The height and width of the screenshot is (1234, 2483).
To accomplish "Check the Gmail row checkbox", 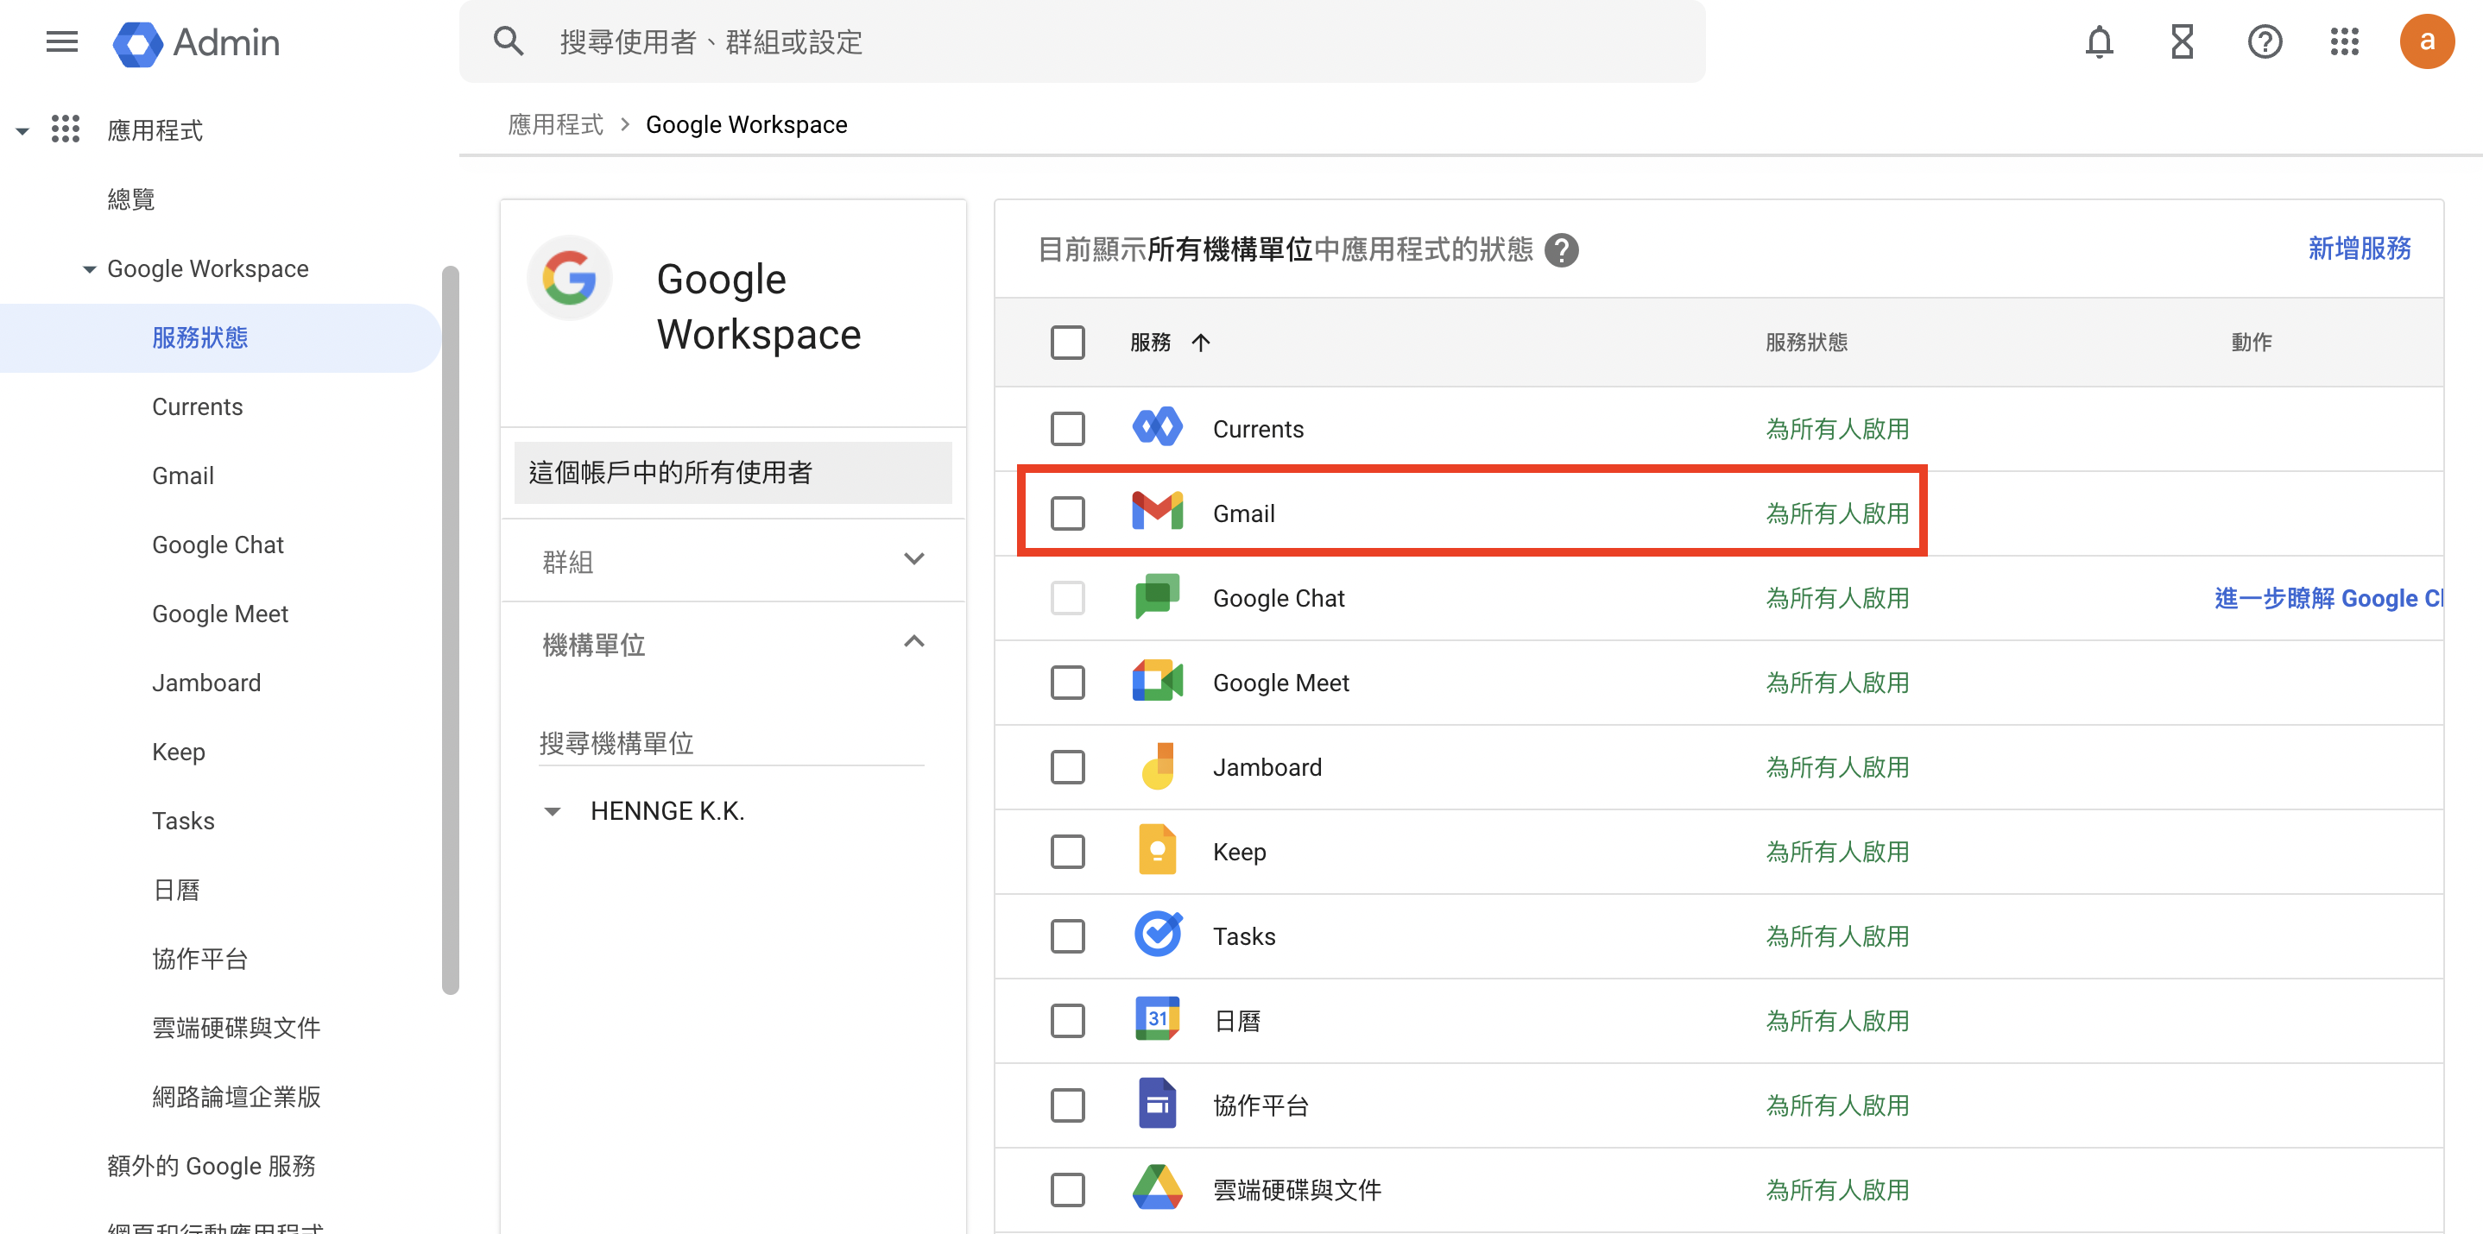I will 1067,513.
